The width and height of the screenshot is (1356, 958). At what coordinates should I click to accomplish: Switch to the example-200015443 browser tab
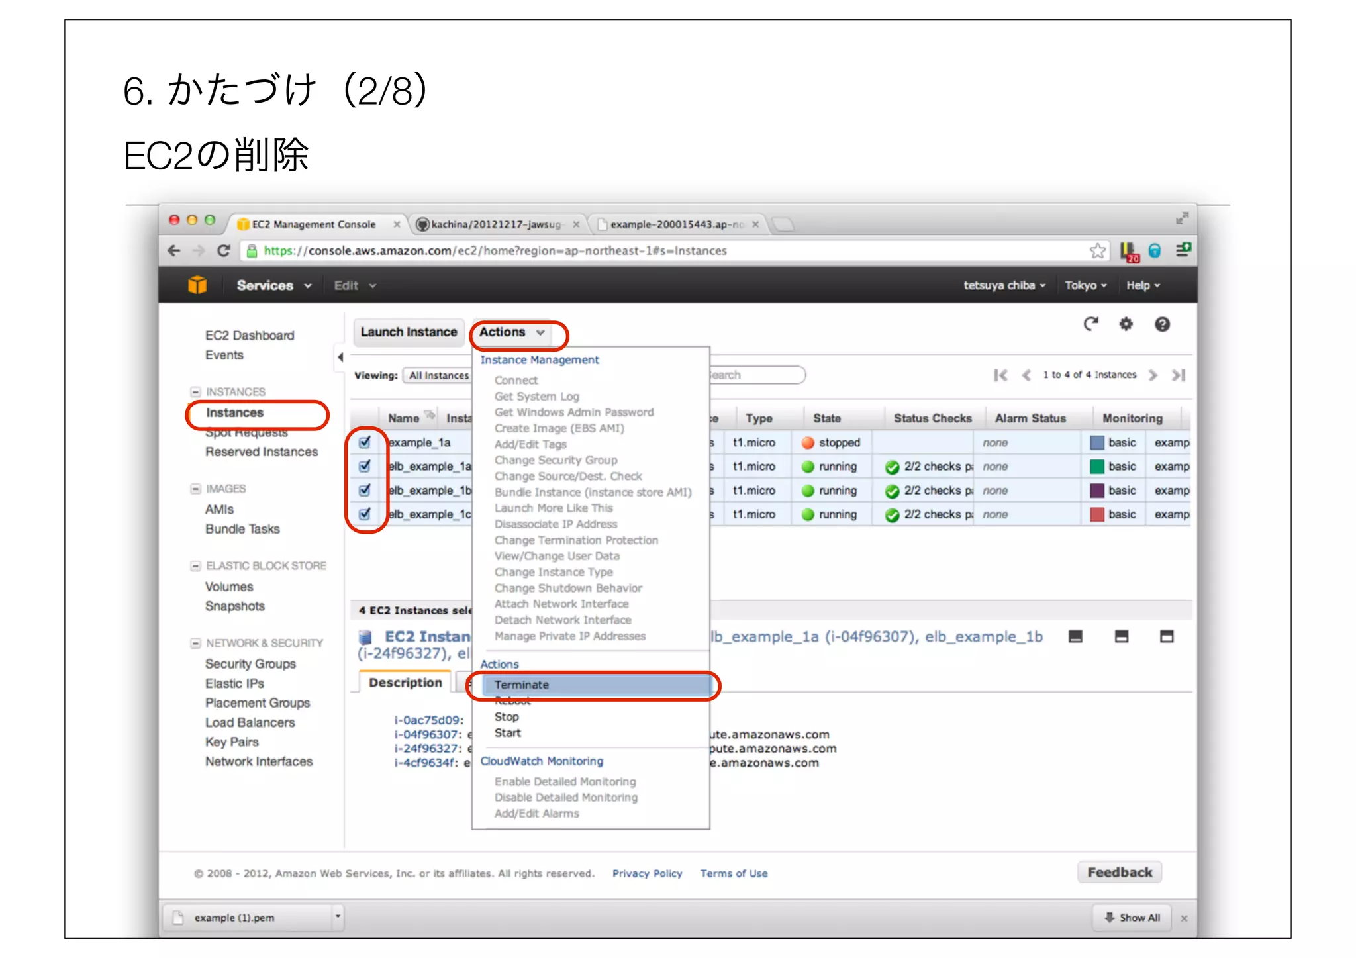[677, 224]
